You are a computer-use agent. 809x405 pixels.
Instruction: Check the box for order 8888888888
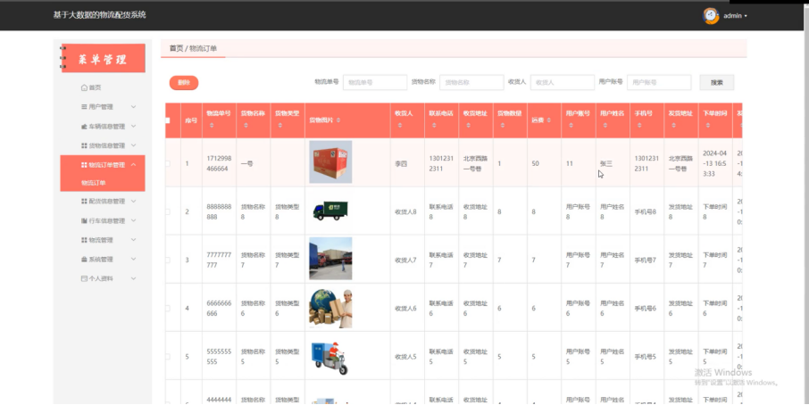167,211
